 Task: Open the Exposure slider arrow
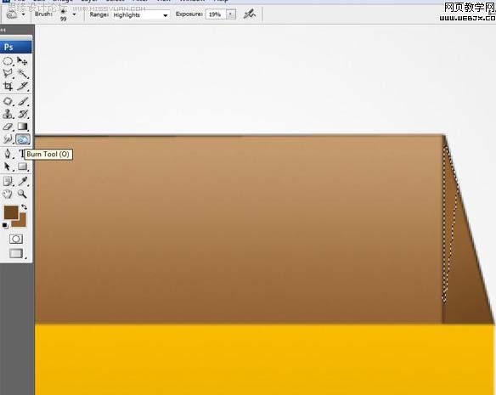pos(231,14)
